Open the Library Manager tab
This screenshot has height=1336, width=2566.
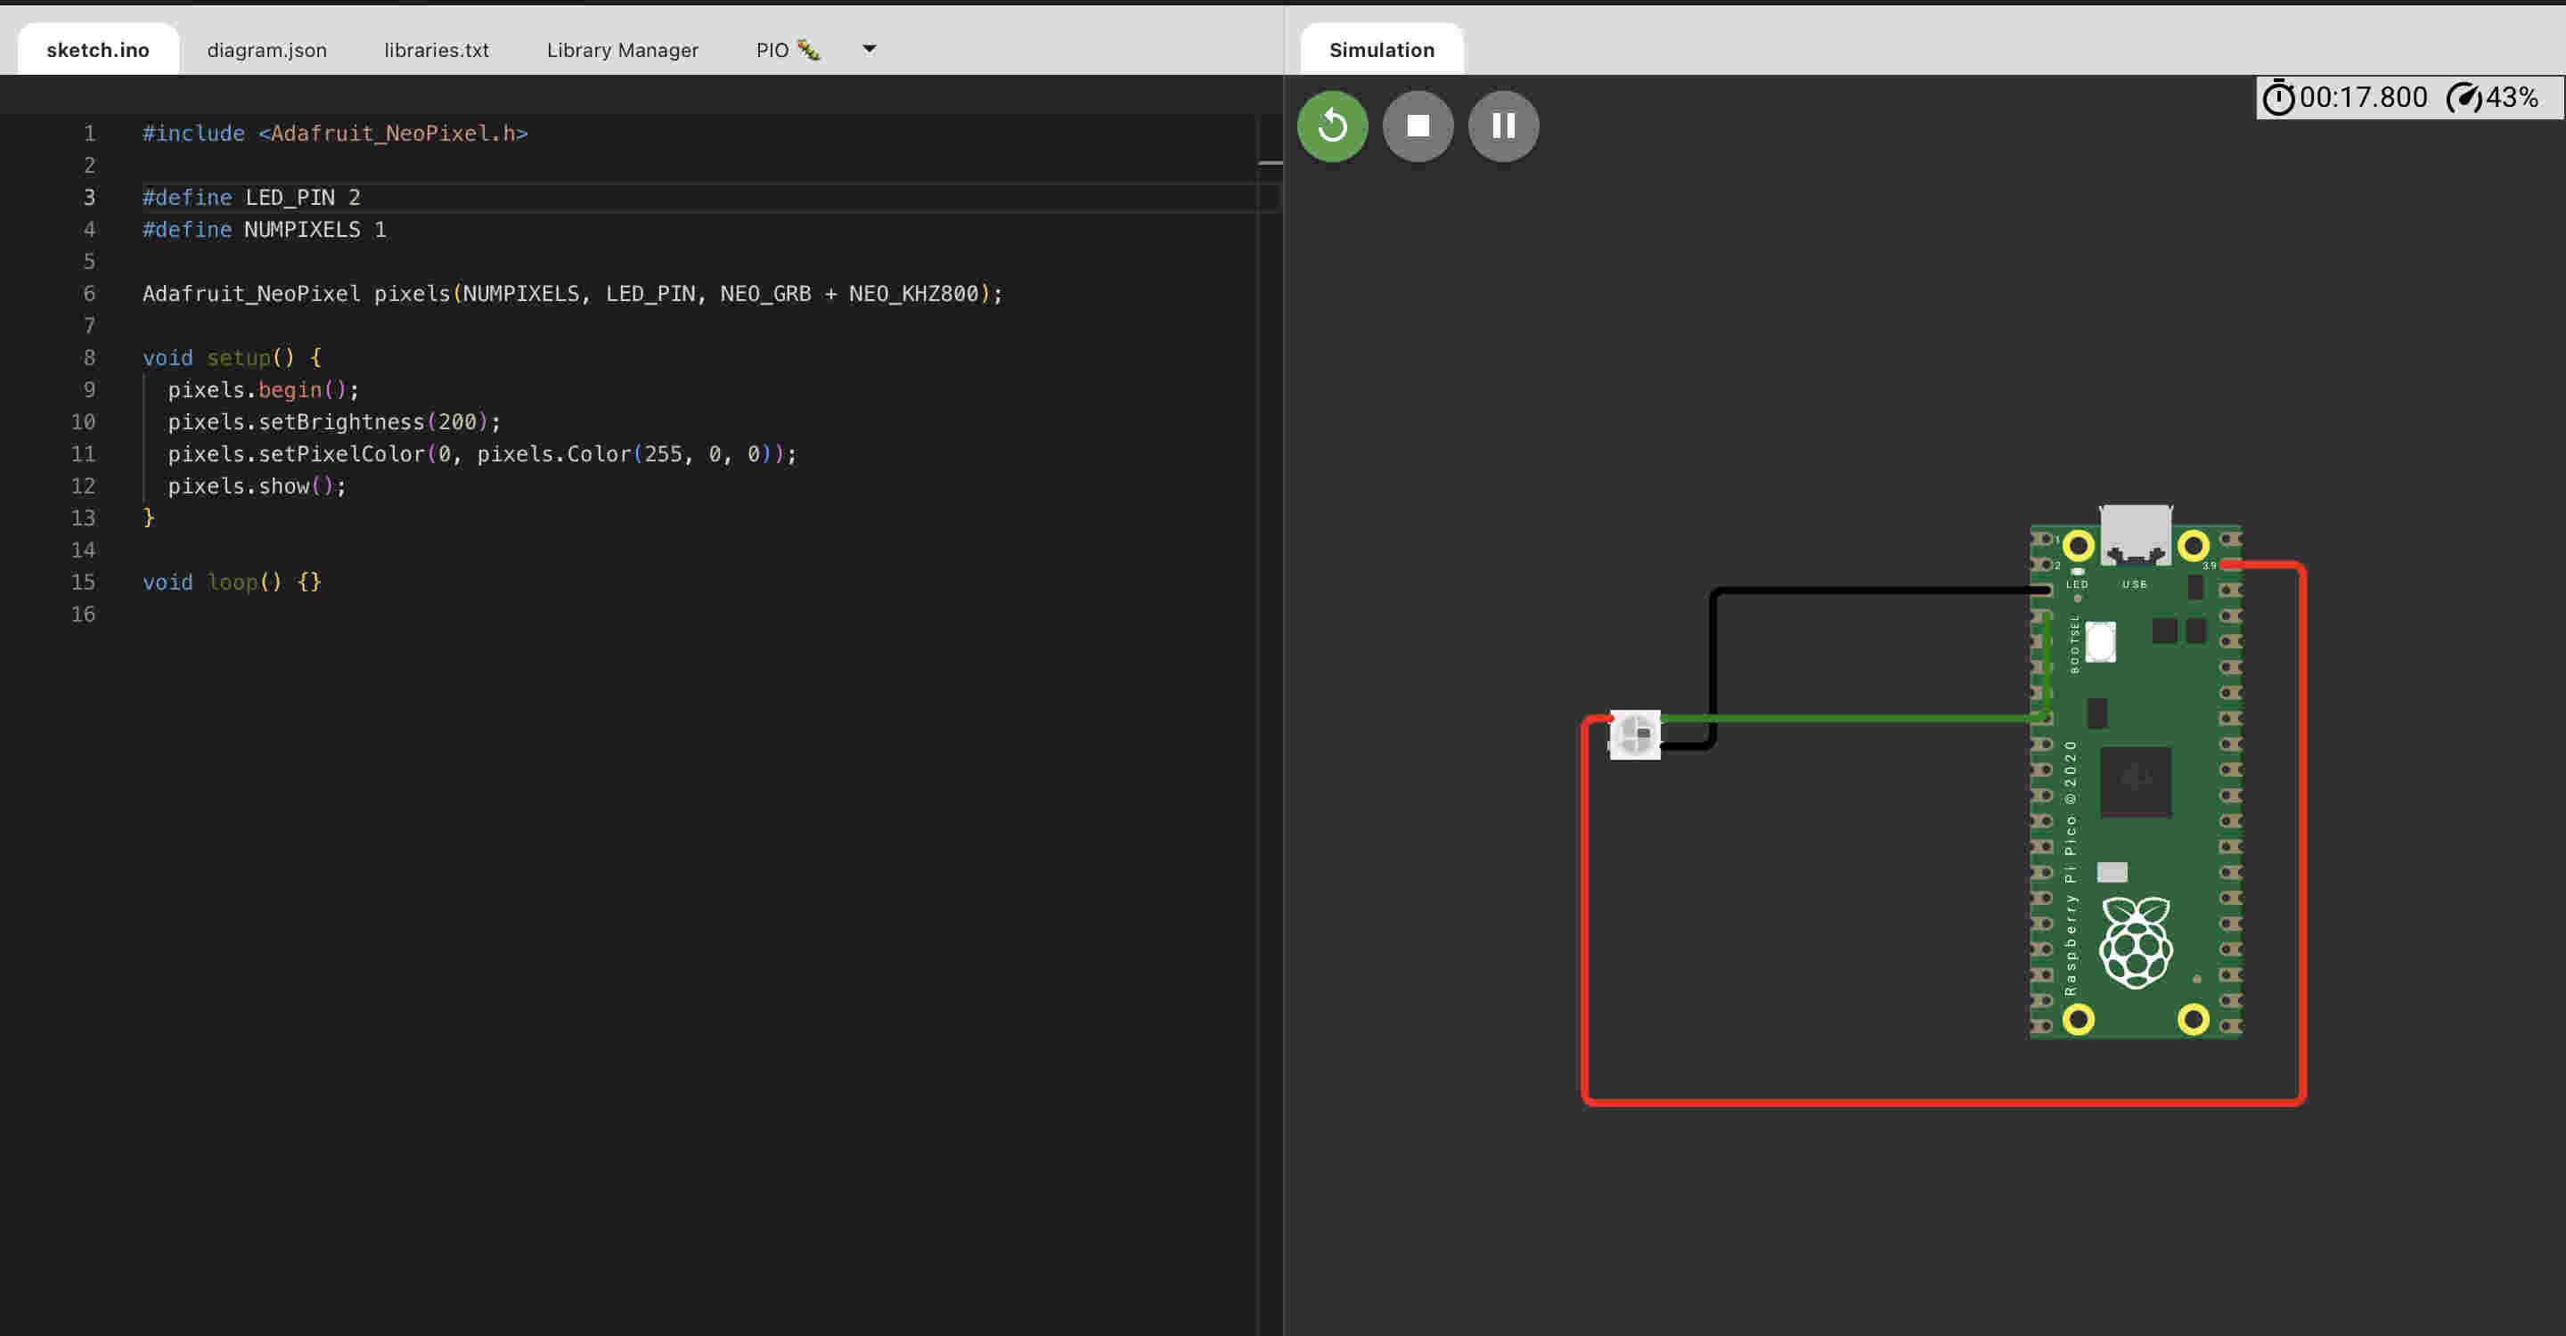coord(622,50)
